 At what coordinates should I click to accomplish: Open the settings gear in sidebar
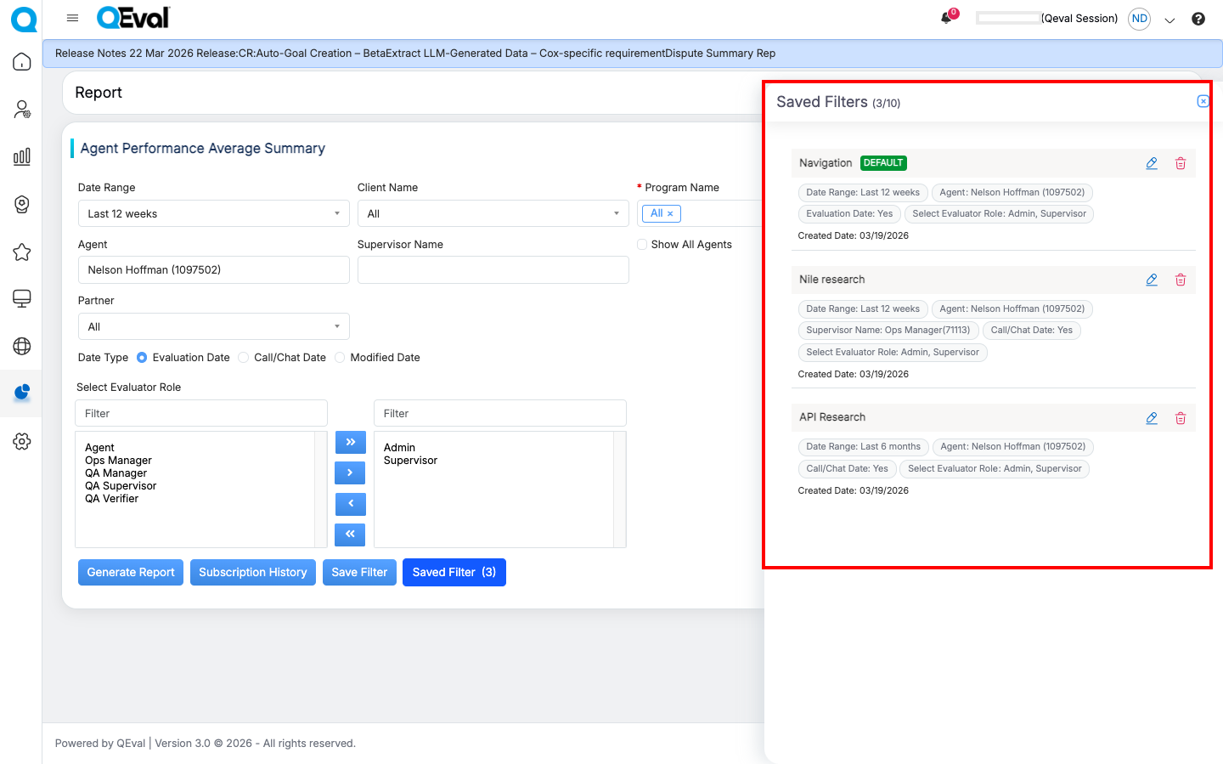22,441
